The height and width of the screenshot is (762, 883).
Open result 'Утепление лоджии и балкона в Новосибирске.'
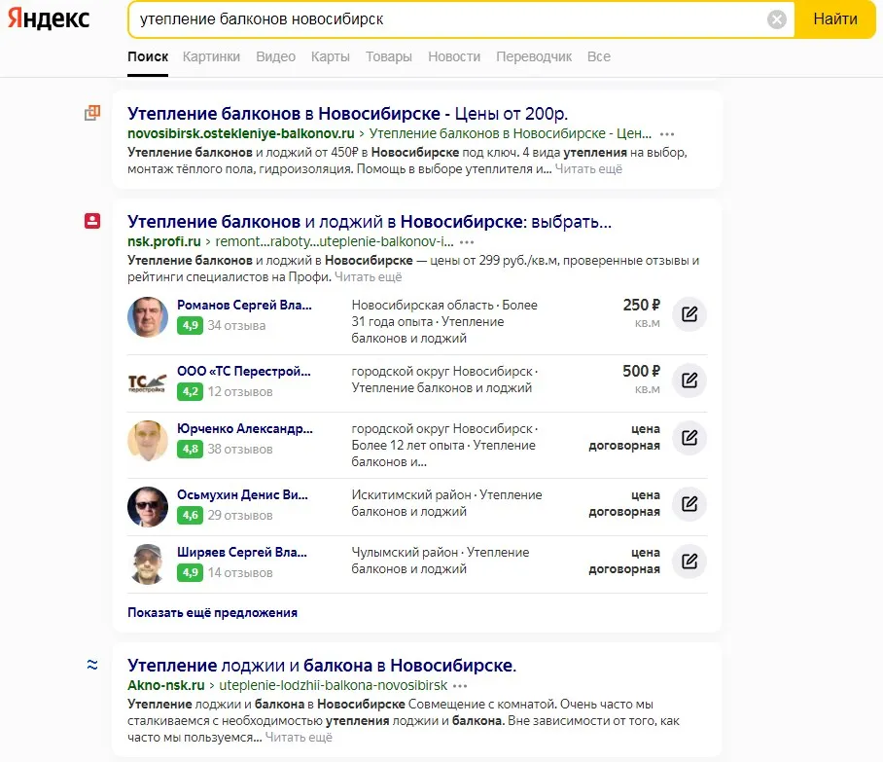(322, 665)
